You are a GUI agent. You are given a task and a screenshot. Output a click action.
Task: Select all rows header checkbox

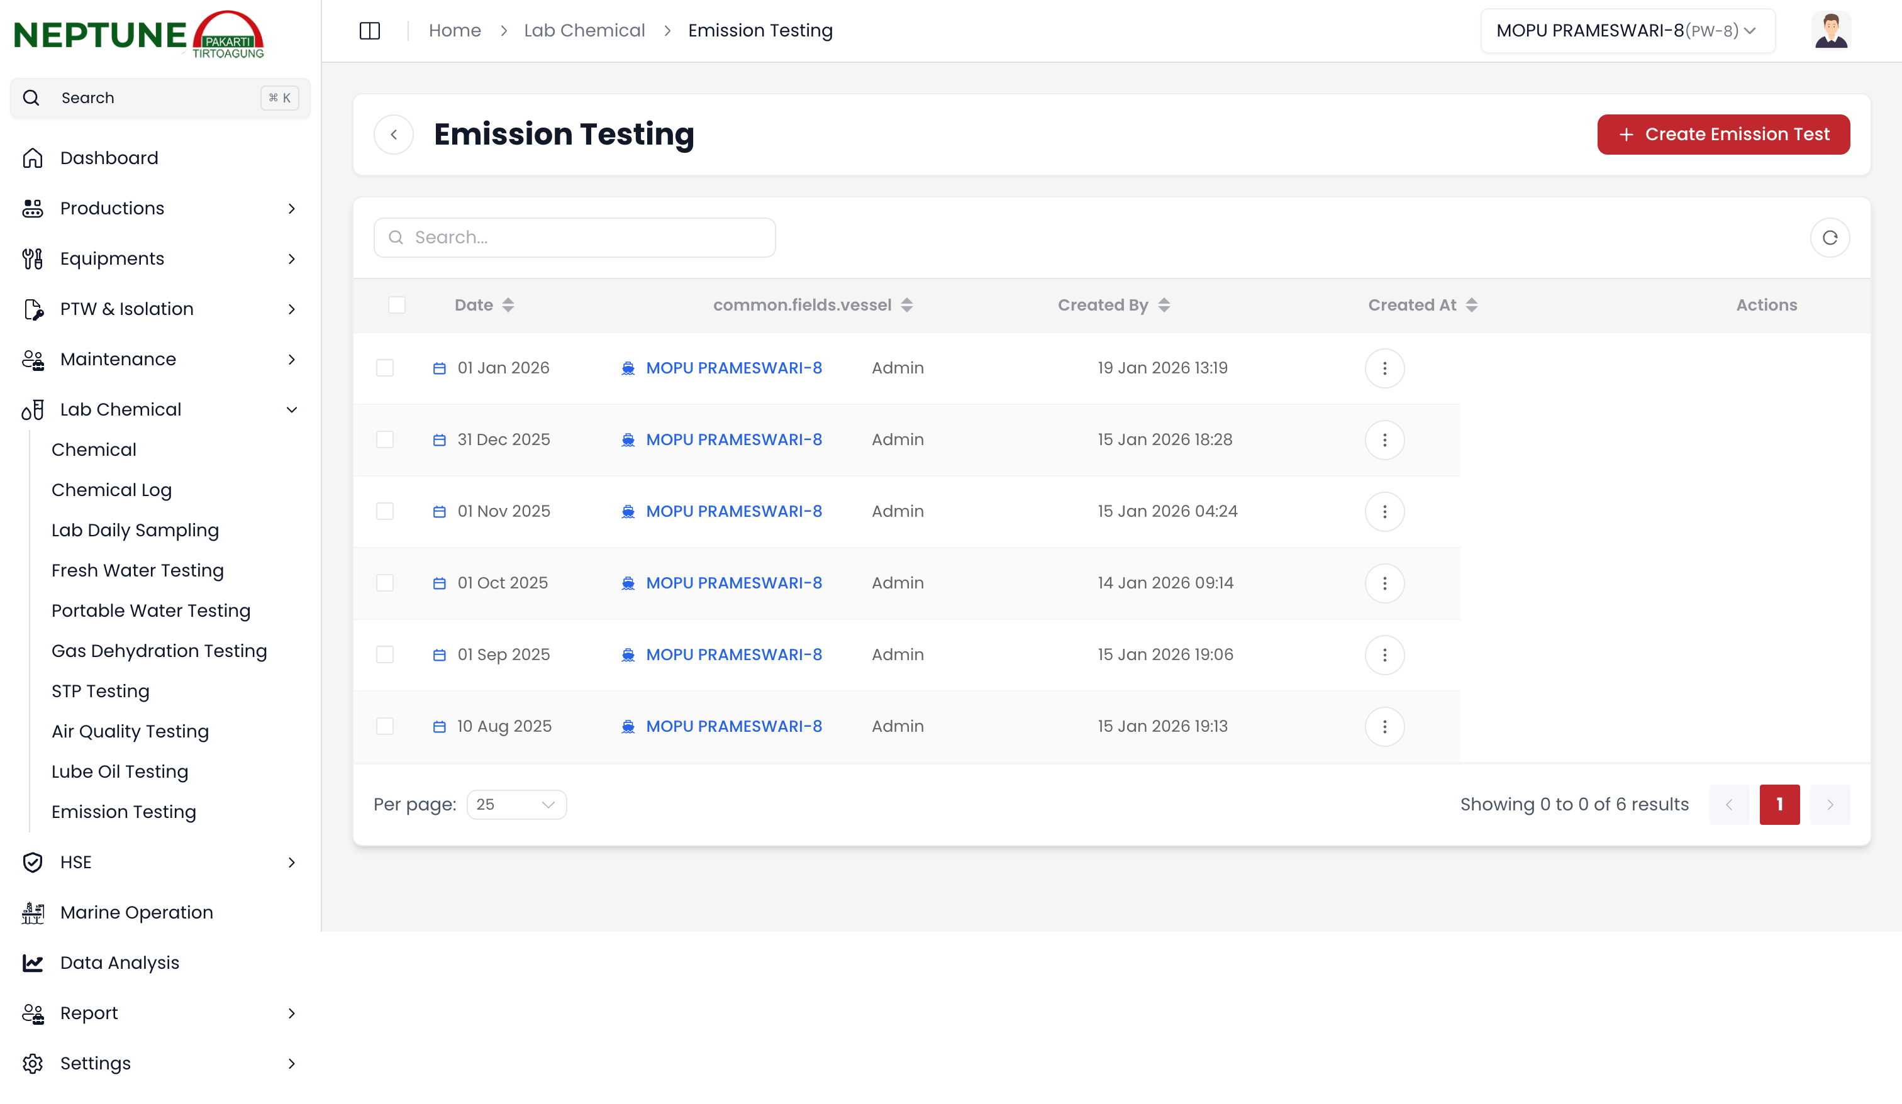click(x=396, y=305)
